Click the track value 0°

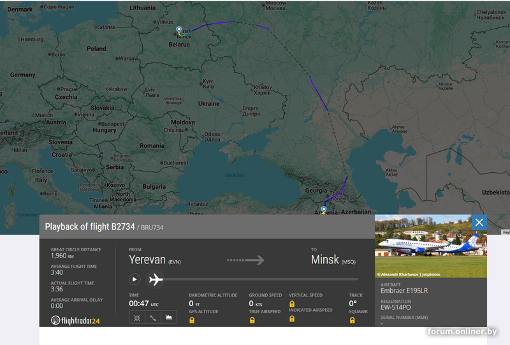click(x=353, y=304)
